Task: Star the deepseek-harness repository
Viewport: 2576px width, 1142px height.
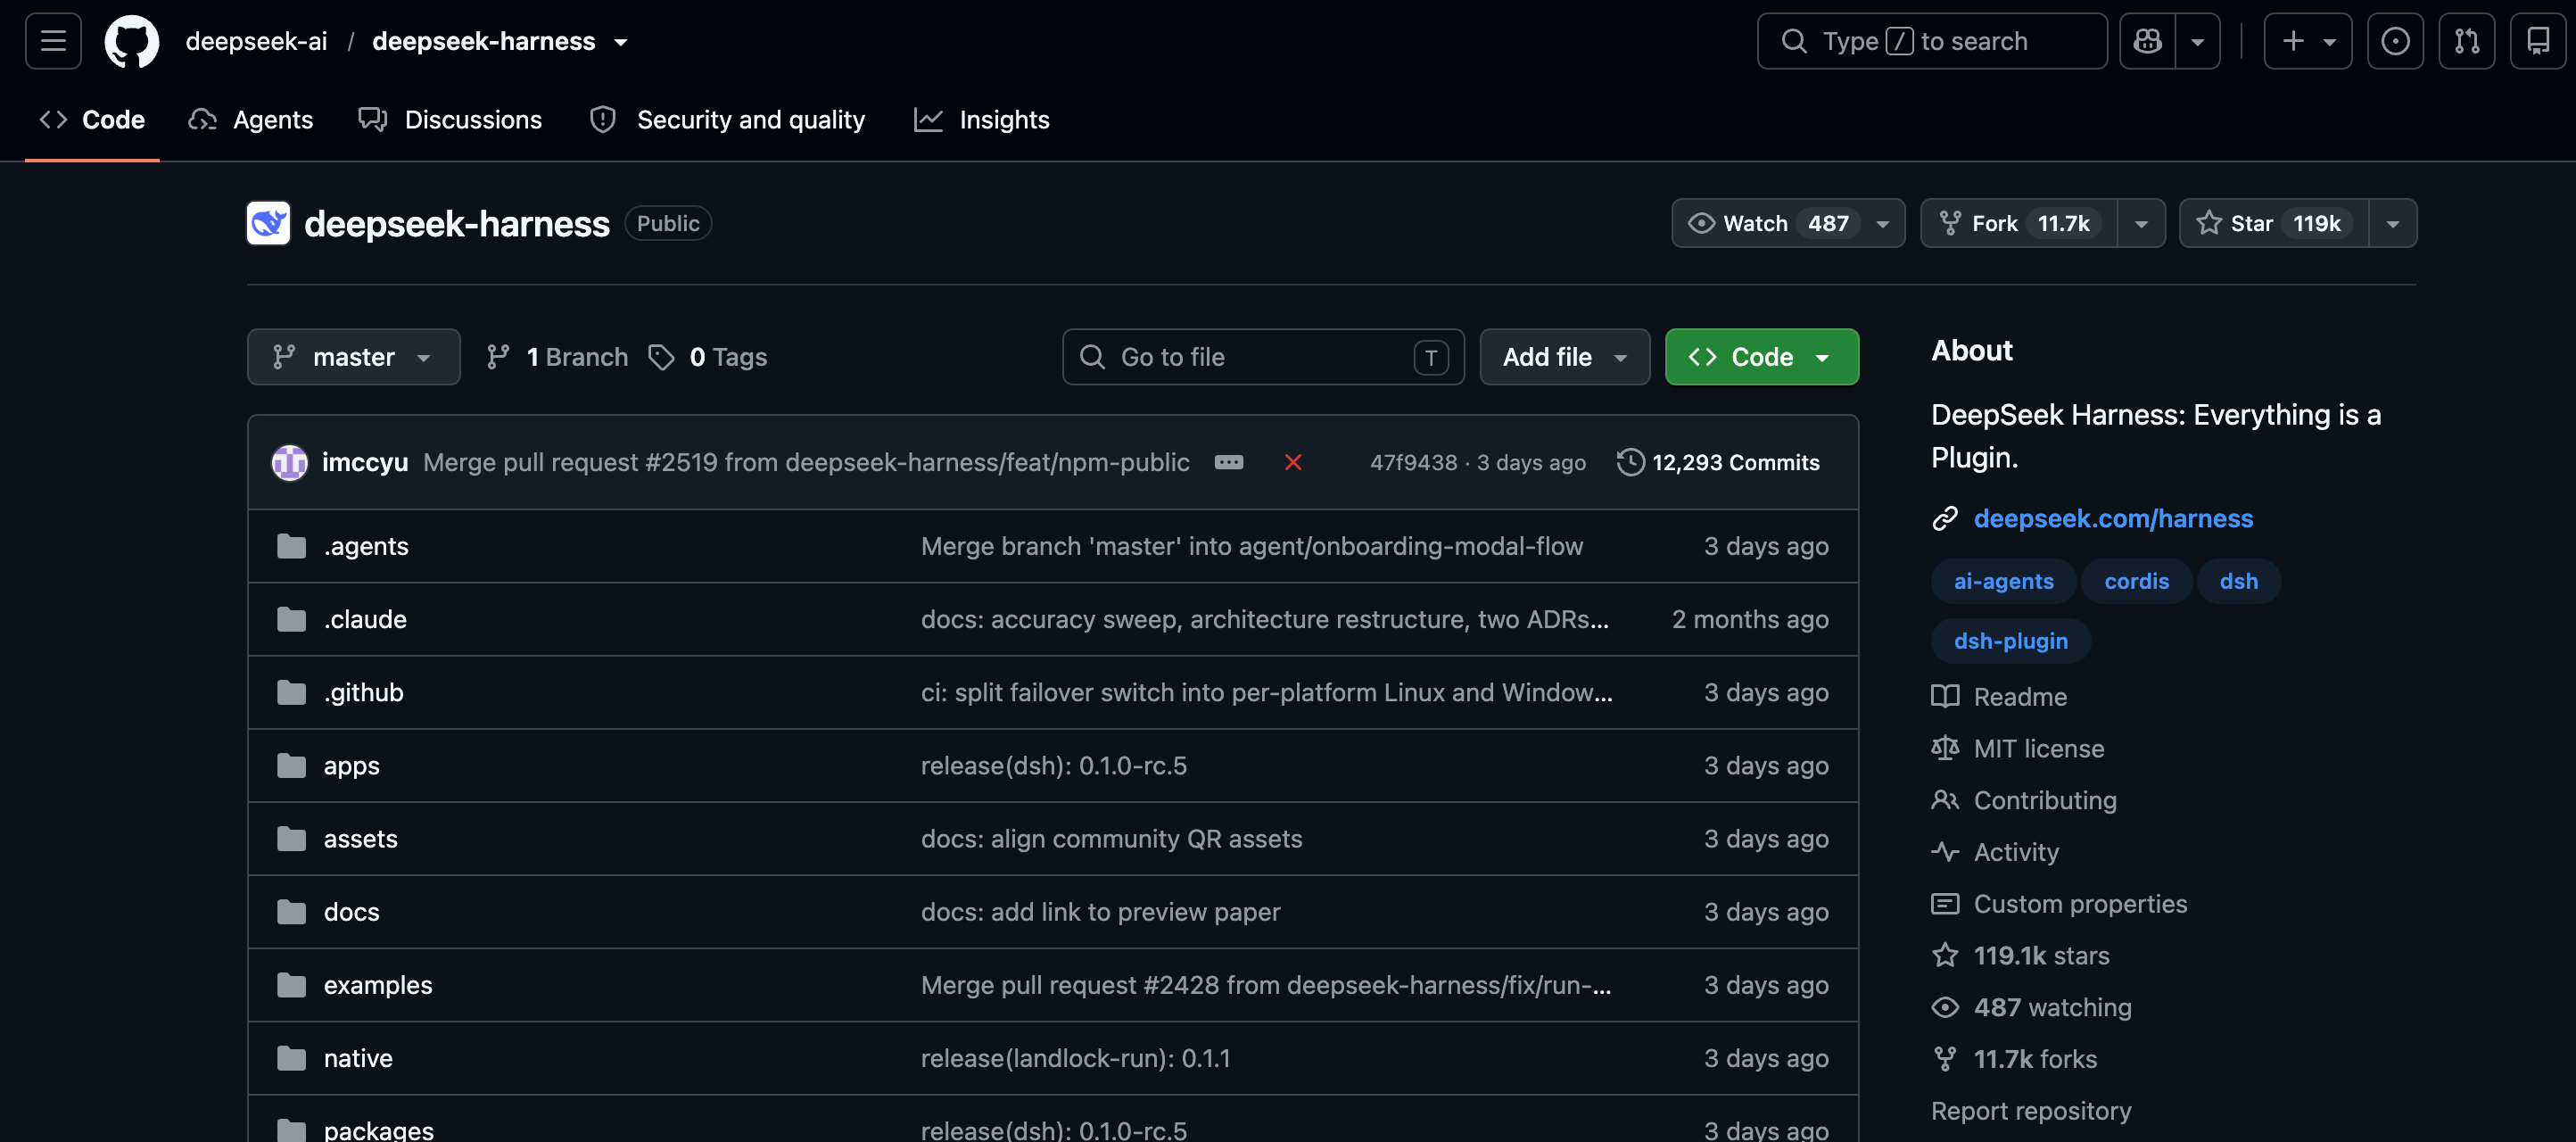Action: coord(2273,223)
